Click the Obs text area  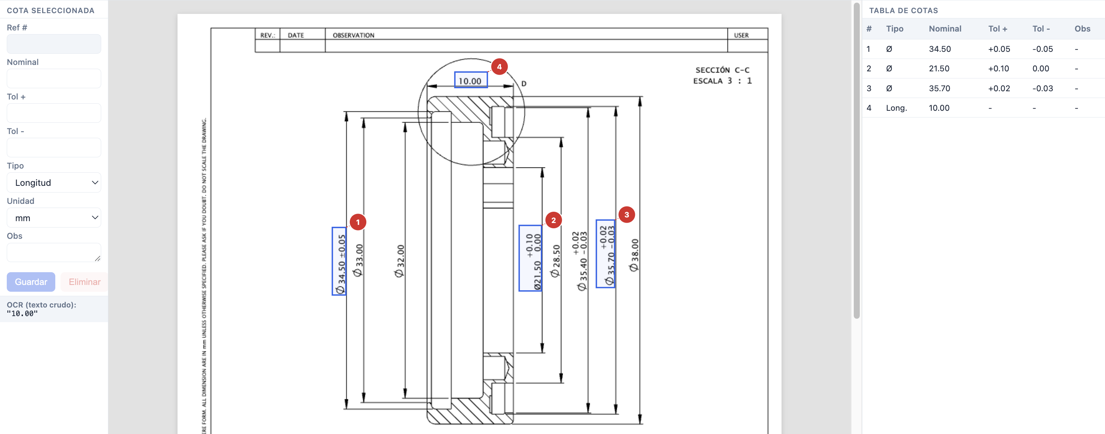click(x=54, y=253)
